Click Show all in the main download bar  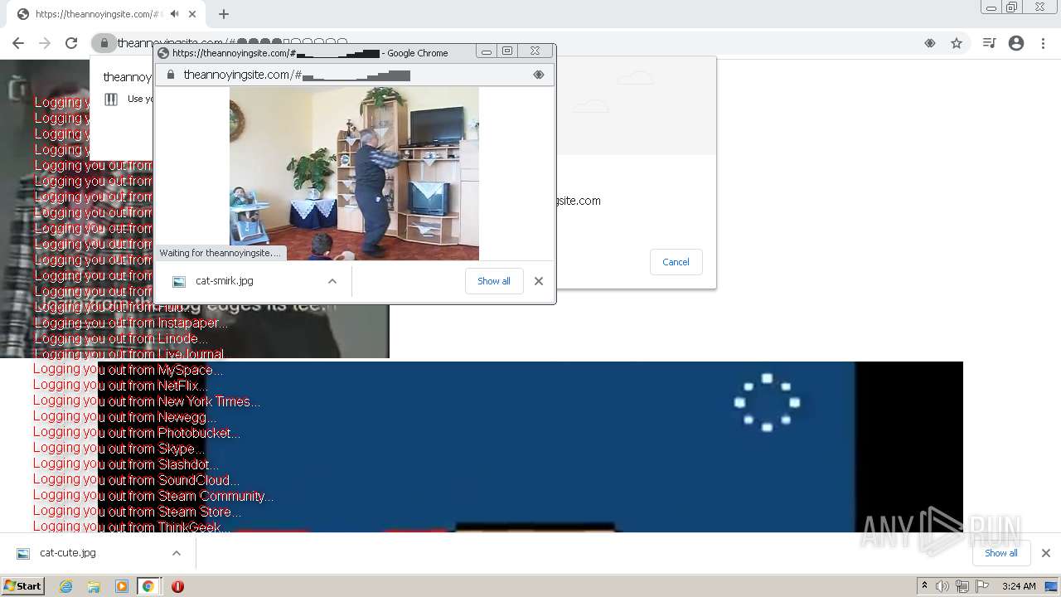[1001, 553]
